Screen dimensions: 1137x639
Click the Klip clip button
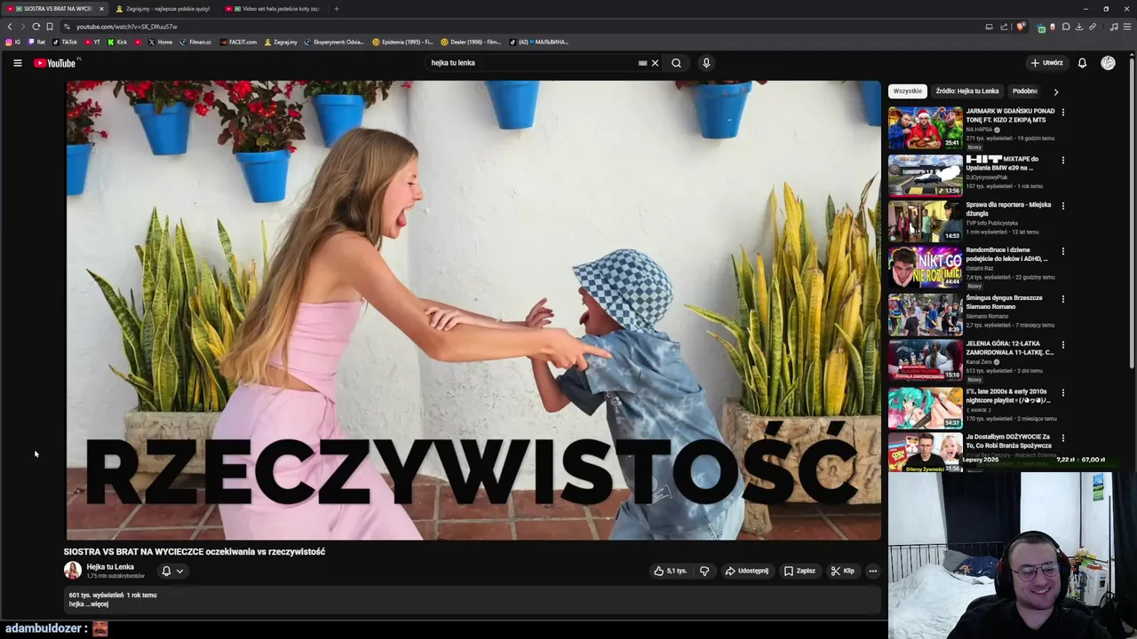pos(842,571)
